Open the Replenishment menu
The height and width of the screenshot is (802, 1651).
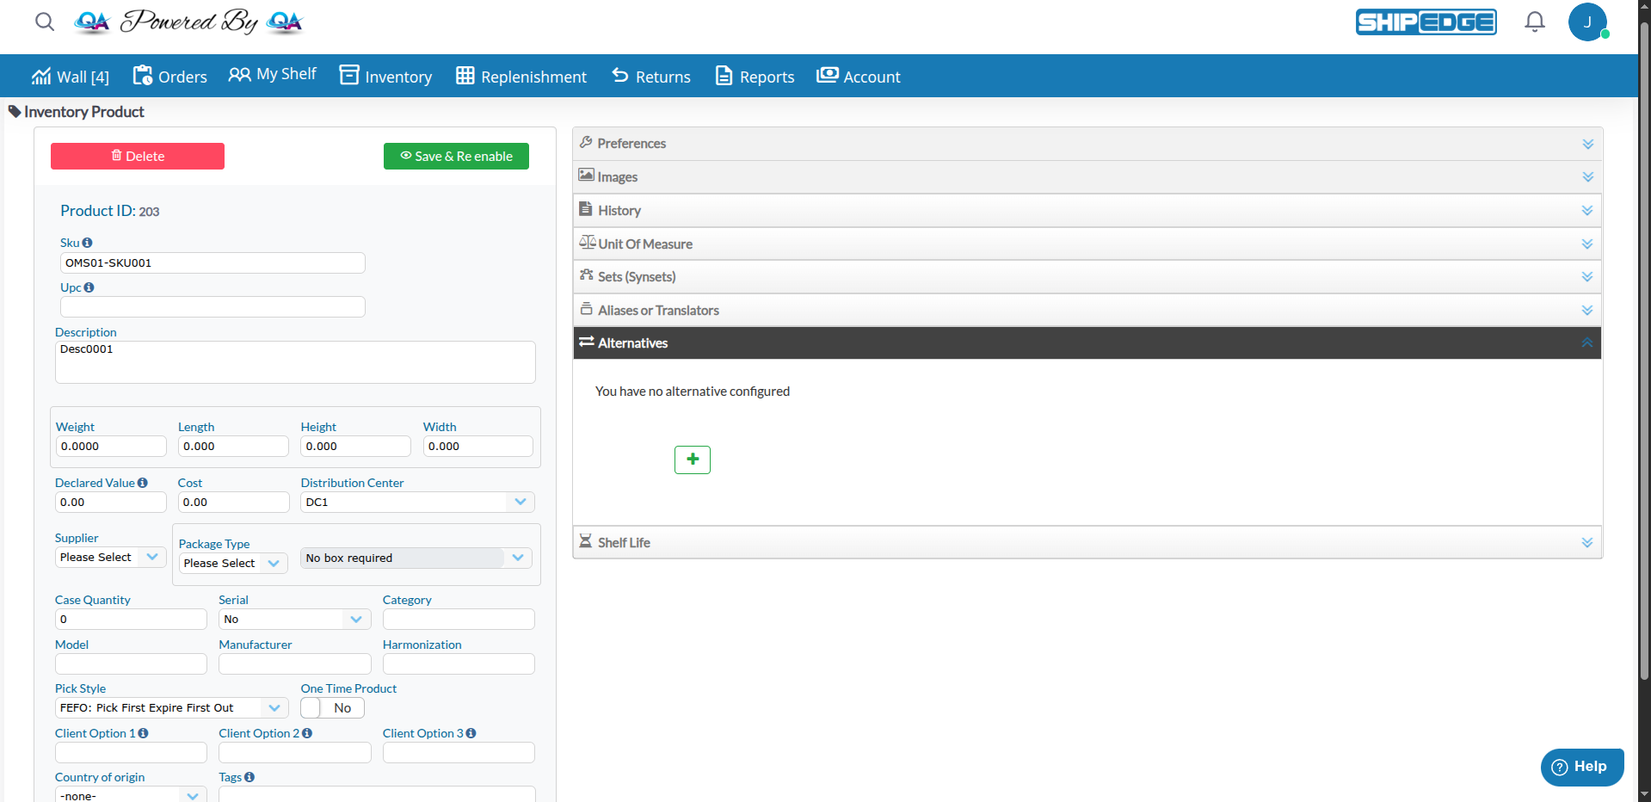point(521,77)
